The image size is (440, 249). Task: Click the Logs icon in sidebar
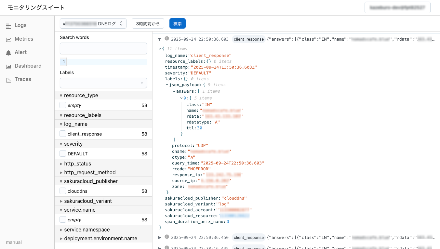point(8,26)
